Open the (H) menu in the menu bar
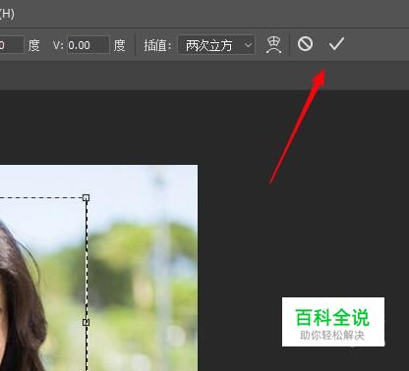 coord(7,14)
